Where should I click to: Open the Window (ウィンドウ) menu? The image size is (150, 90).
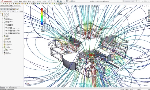[x=39, y=1]
